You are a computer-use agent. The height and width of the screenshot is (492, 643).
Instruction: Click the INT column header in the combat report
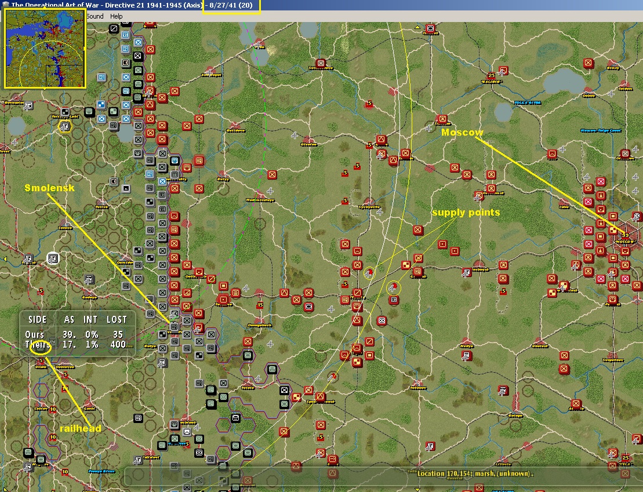90,319
